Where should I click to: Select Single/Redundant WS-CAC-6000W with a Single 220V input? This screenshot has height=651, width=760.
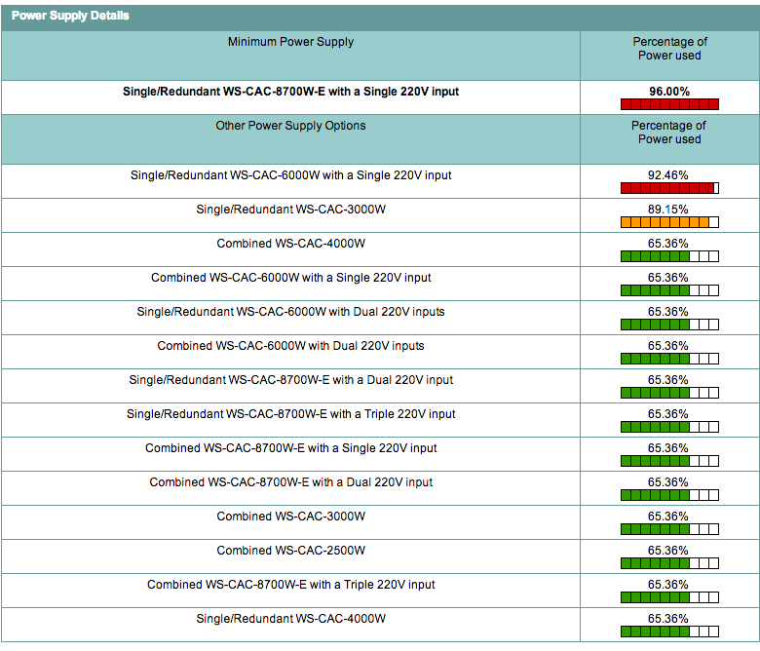coord(290,175)
